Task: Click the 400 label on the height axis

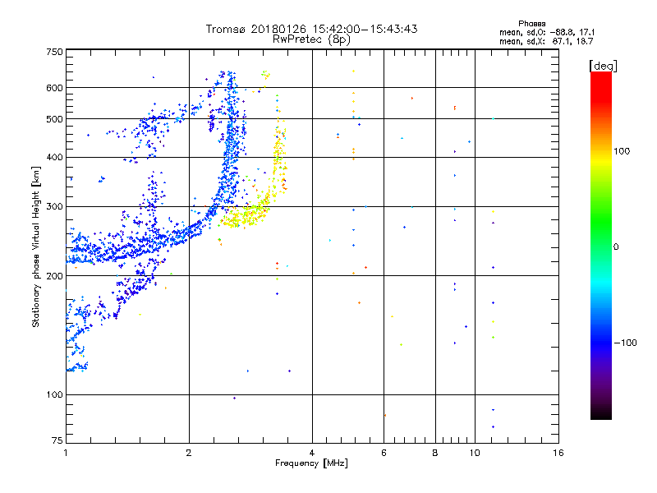Action: 54,157
